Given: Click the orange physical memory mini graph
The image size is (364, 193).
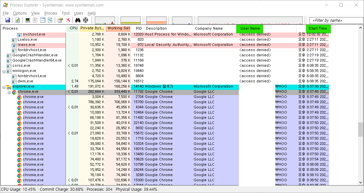Looking at the screenshot, I should pos(156,21).
